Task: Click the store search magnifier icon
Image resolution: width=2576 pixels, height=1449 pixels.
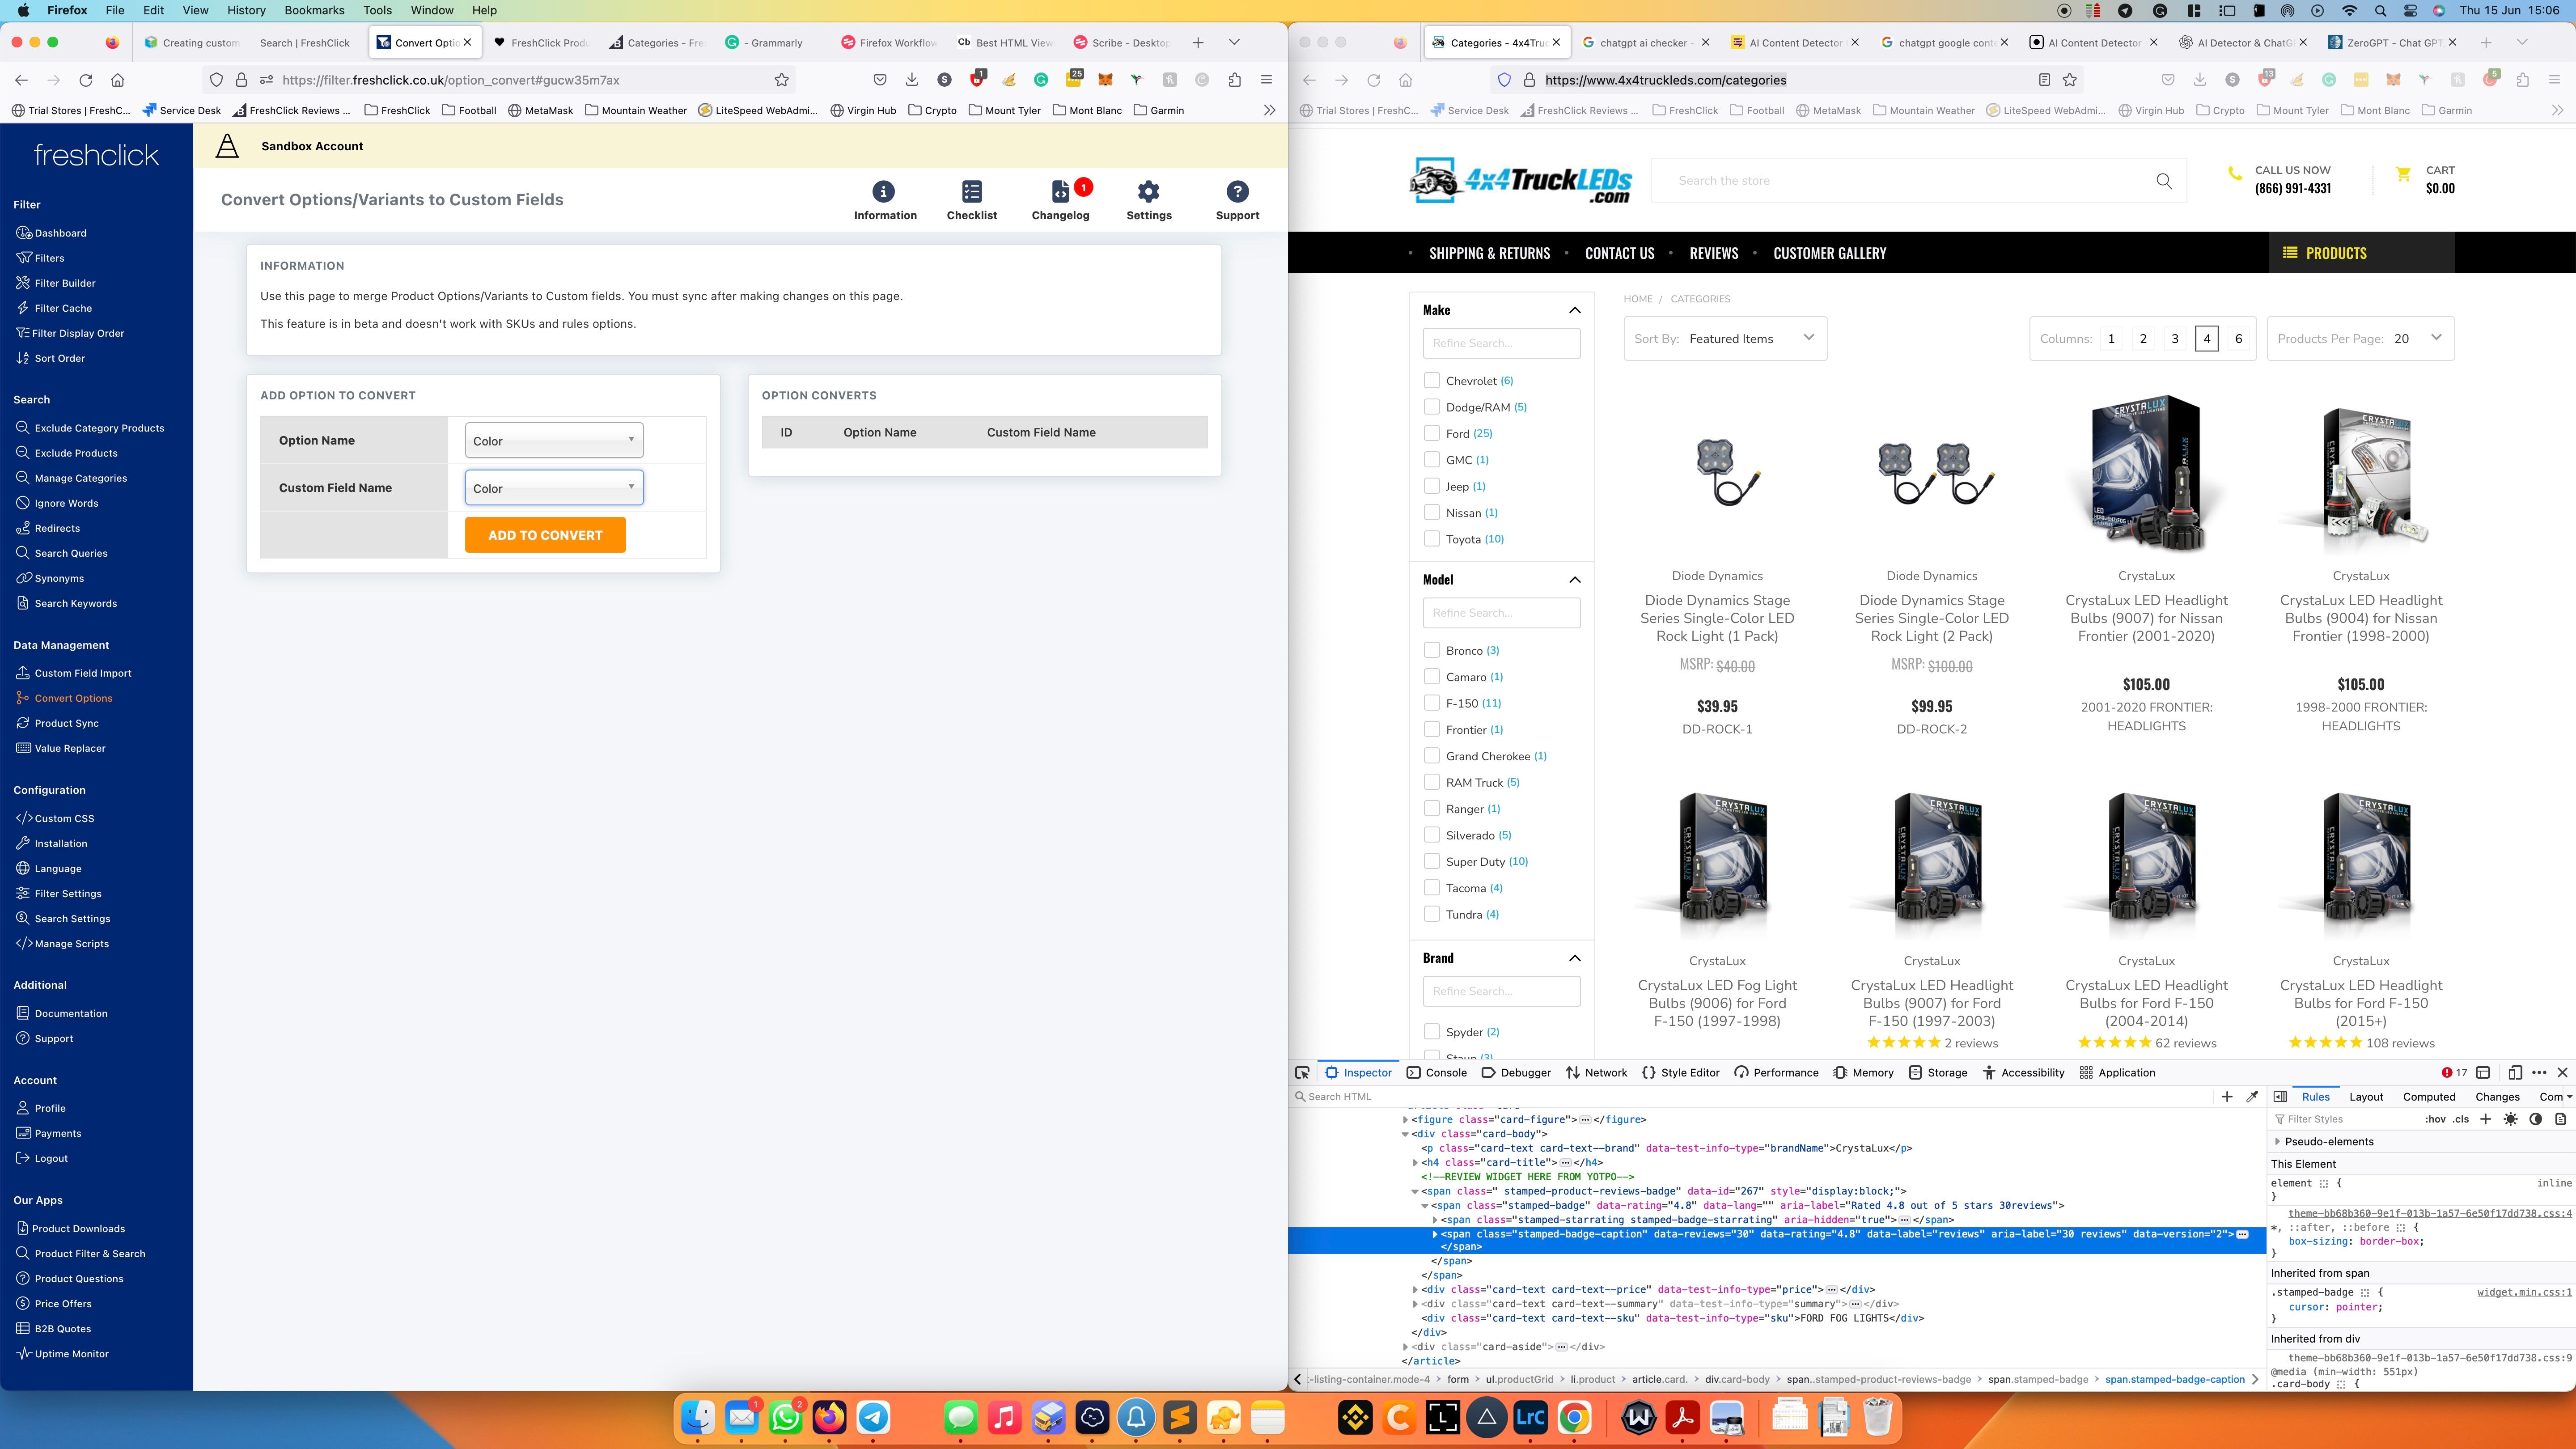Action: pyautogui.click(x=2163, y=181)
